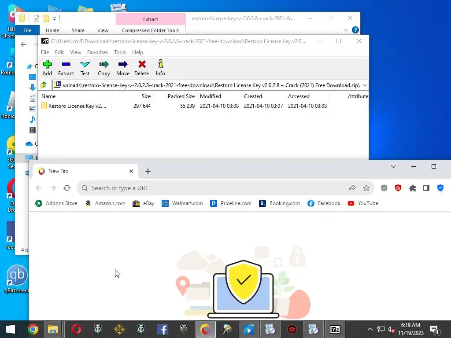
Task: Open the Addons Store bookmark
Action: (56, 203)
